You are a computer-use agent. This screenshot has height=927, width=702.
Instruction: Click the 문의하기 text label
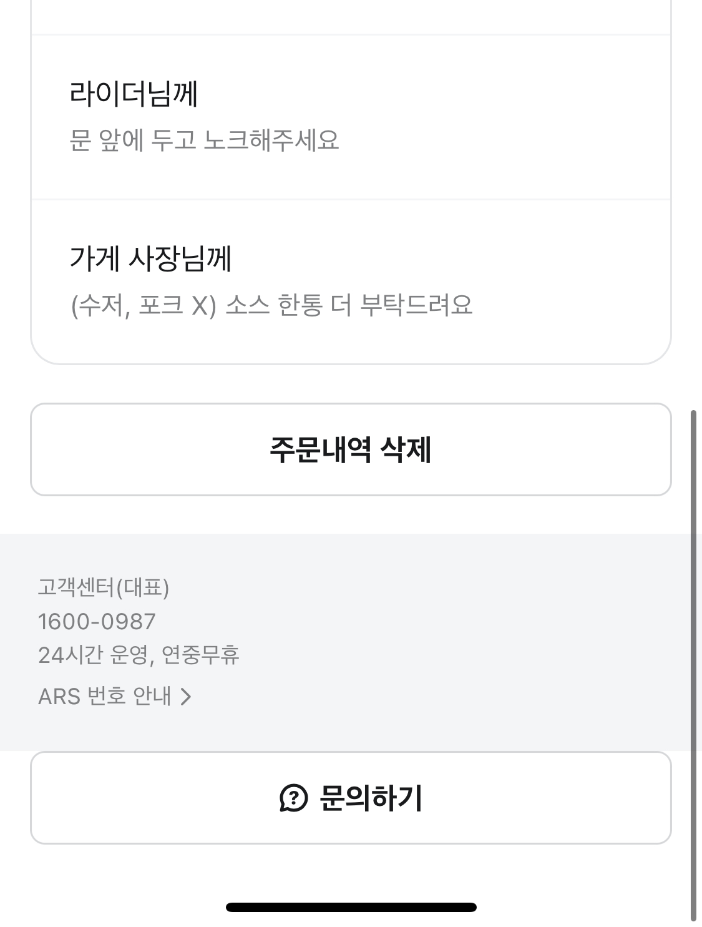pyautogui.click(x=371, y=798)
